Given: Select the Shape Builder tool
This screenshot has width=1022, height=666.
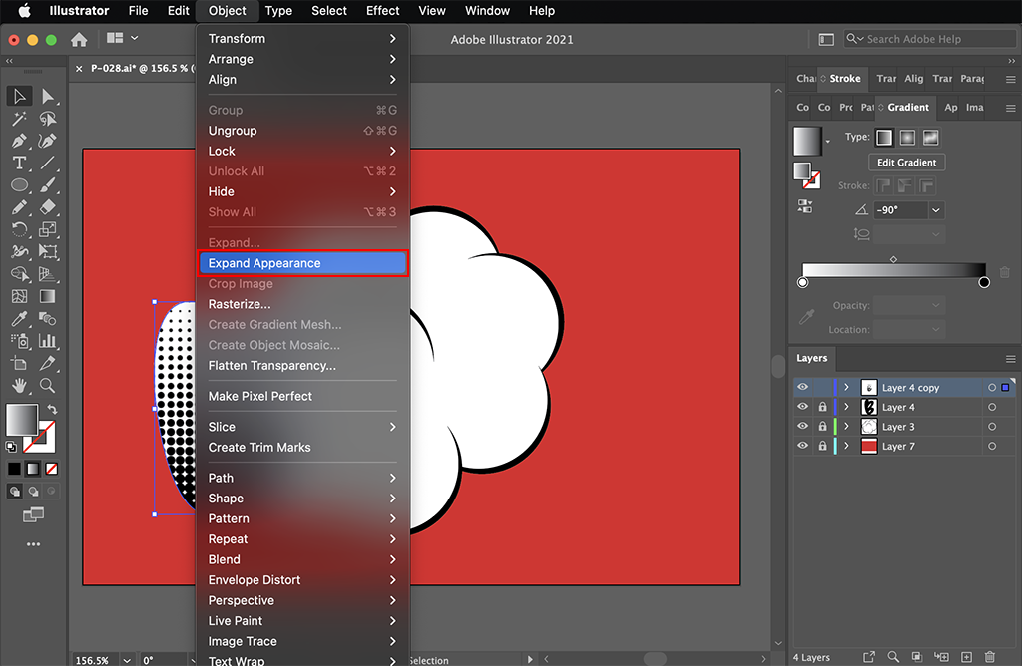Looking at the screenshot, I should (x=19, y=274).
